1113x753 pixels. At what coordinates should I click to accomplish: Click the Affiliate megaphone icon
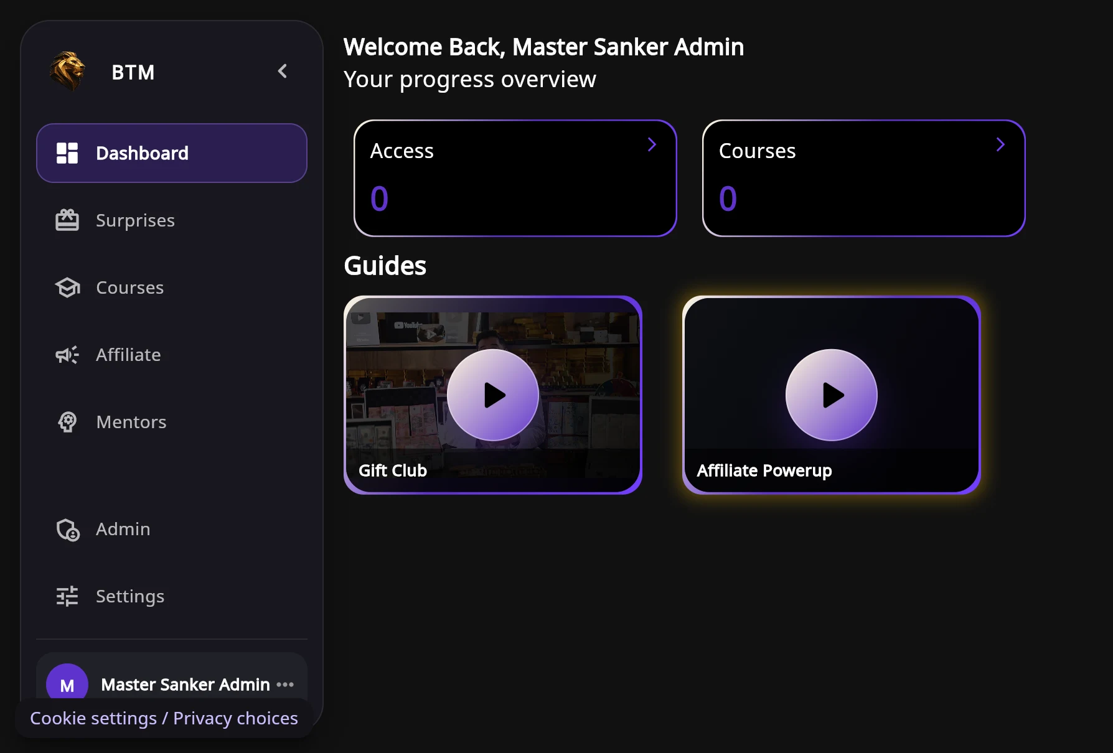point(67,355)
